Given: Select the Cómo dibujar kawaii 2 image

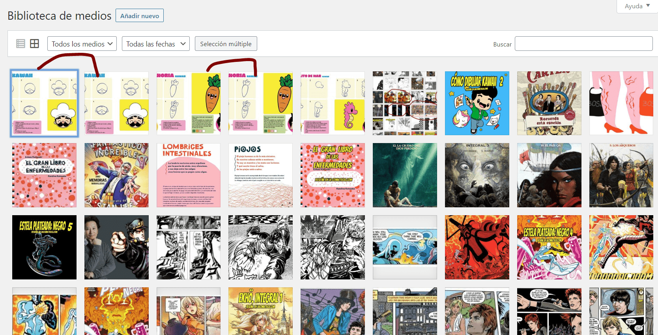Looking at the screenshot, I should coord(477,103).
